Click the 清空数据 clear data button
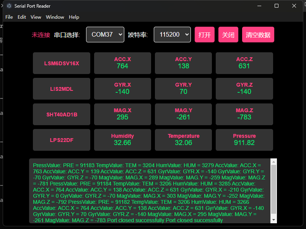This screenshot has height=229, width=306. point(258,34)
